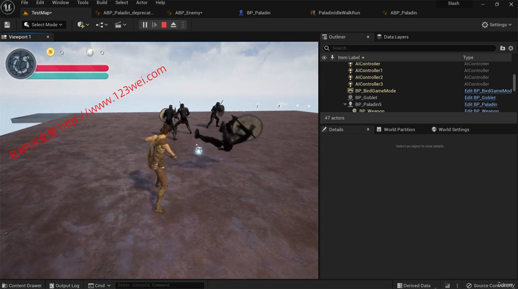Toggle the visibility eye column header

point(324,57)
